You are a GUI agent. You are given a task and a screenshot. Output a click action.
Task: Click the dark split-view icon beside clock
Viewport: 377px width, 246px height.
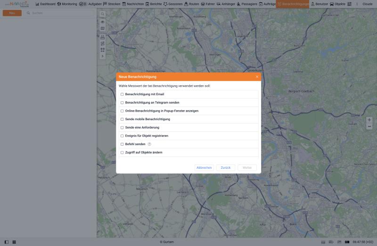tap(347, 242)
